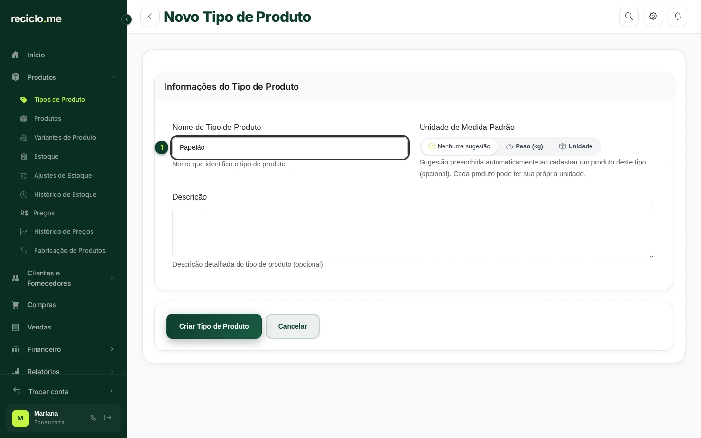Collapse the Produtos menu chevron
Image resolution: width=701 pixels, height=438 pixels.
tap(112, 77)
